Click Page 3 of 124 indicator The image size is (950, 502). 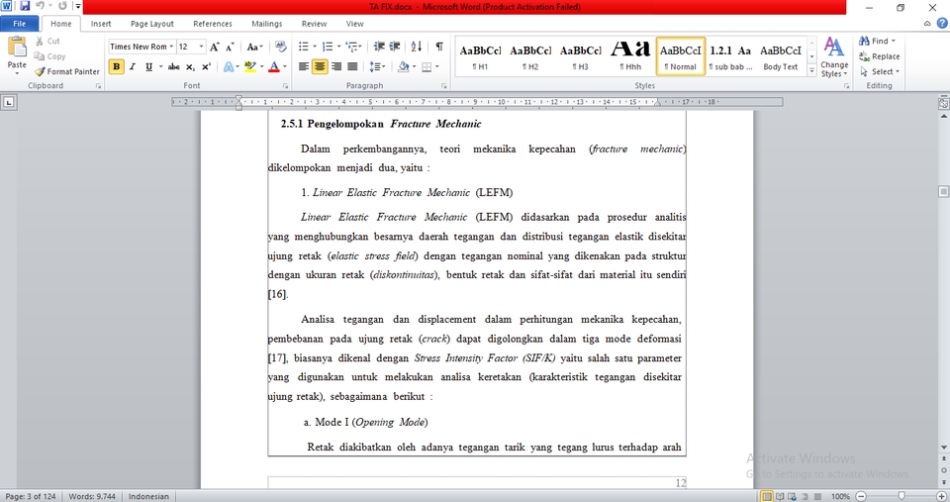31,496
